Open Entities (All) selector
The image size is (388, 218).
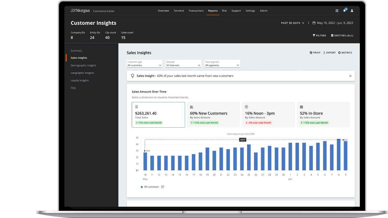[342, 36]
